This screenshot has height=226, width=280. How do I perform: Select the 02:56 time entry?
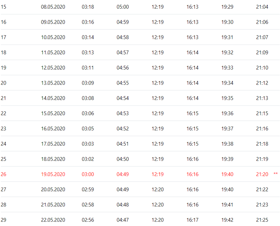tap(88, 220)
